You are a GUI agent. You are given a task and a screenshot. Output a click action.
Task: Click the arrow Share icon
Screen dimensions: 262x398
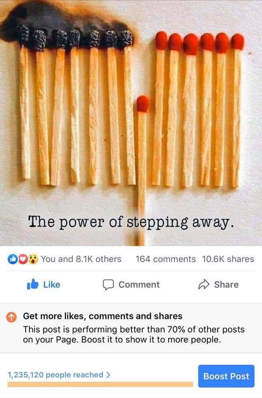point(204,284)
